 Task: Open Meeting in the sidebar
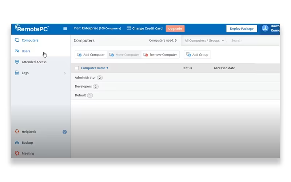[28, 153]
